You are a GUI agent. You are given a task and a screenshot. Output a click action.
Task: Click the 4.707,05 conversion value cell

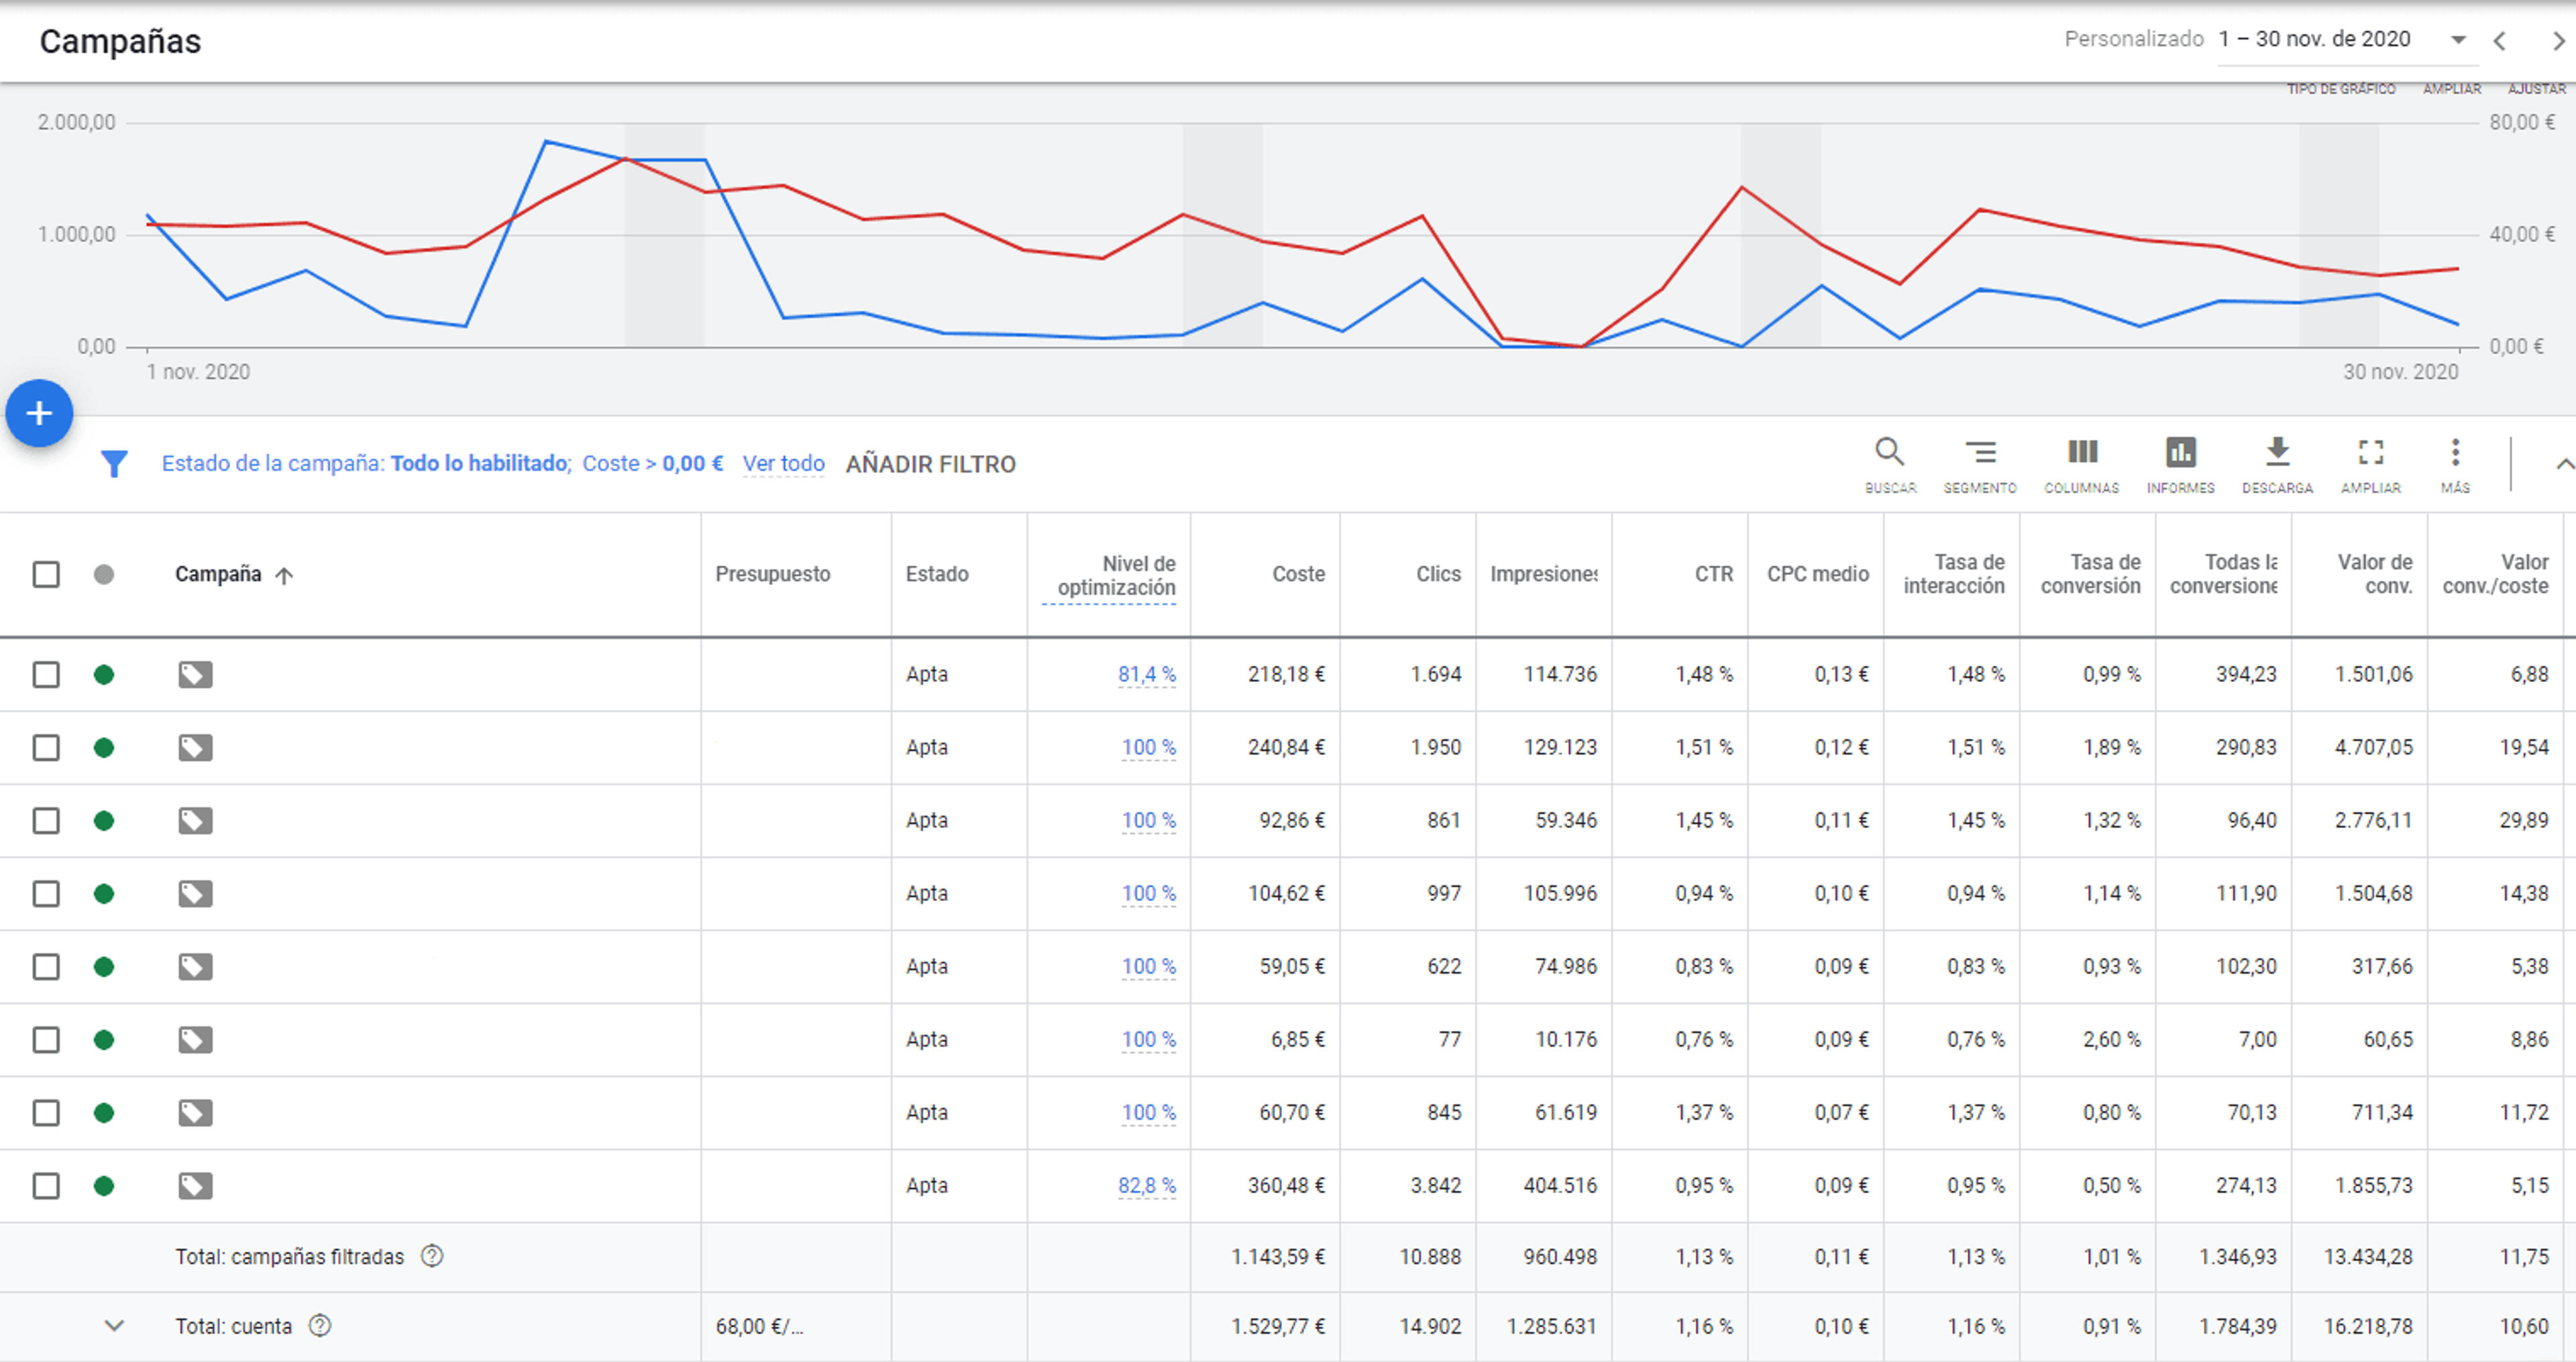pyautogui.click(x=2374, y=748)
